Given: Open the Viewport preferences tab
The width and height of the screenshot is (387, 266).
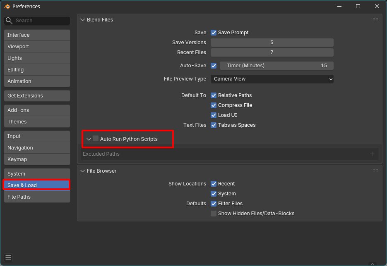Looking at the screenshot, I should pos(37,47).
